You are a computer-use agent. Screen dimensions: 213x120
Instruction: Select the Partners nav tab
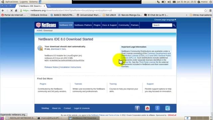point(135,25)
